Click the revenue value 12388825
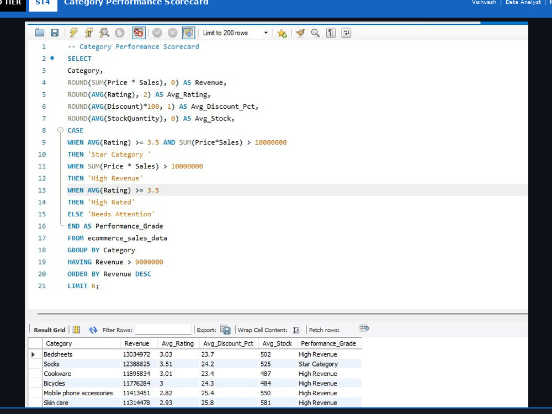This screenshot has height=414, width=552. pyautogui.click(x=136, y=364)
